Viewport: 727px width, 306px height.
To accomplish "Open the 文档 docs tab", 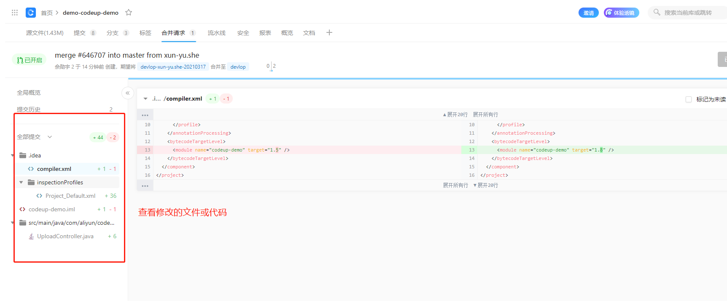I will coord(309,33).
